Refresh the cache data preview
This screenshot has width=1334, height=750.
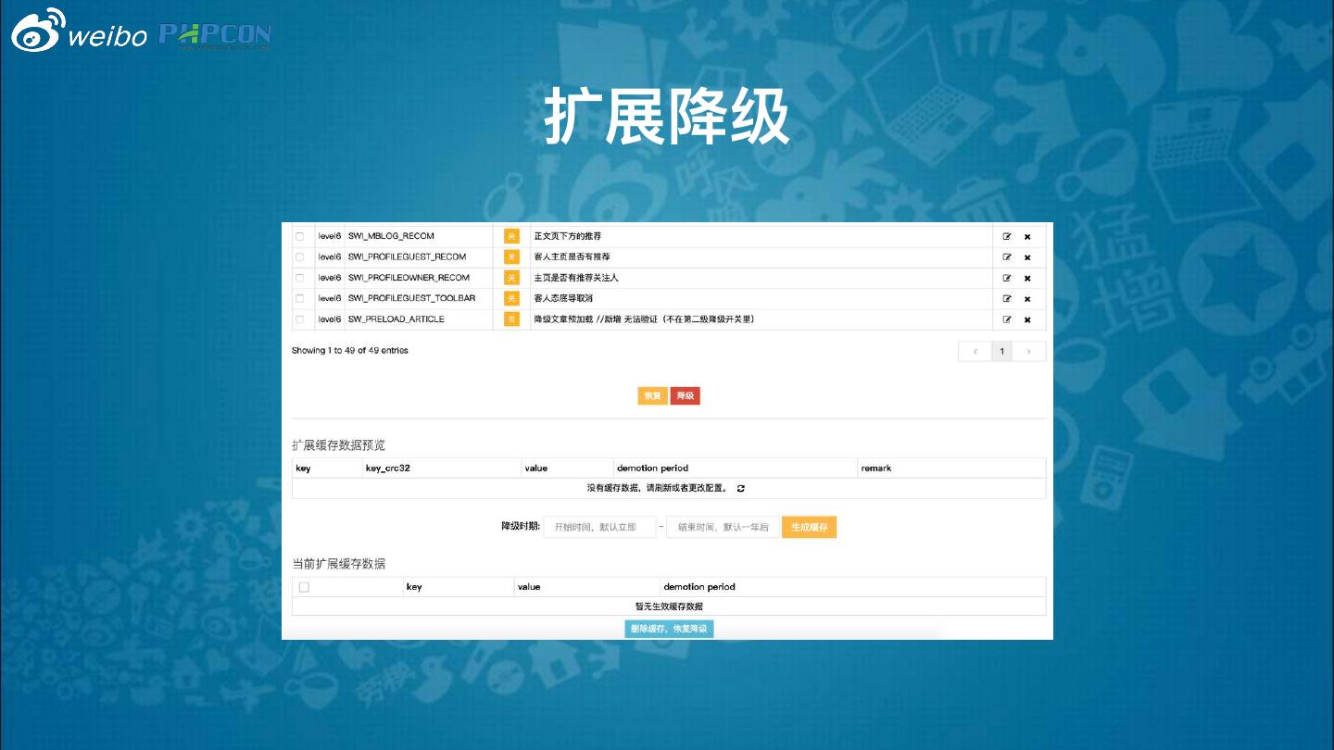click(740, 488)
